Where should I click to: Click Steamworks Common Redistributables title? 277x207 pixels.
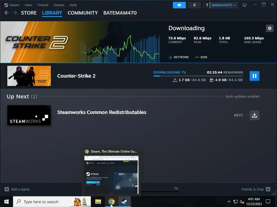coord(102,112)
